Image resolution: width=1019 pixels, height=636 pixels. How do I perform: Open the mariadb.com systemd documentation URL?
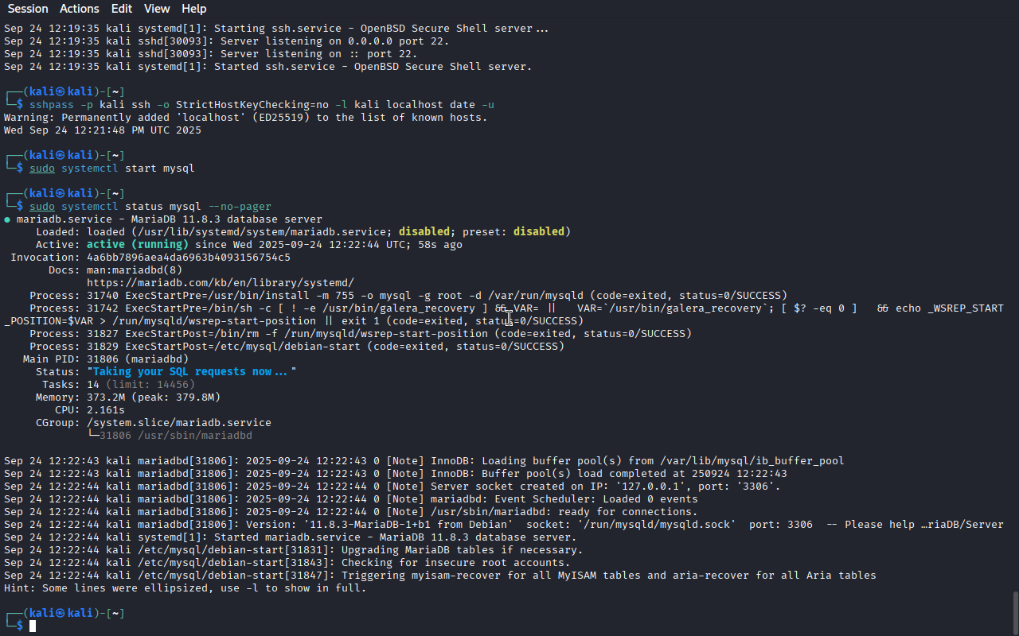point(220,282)
